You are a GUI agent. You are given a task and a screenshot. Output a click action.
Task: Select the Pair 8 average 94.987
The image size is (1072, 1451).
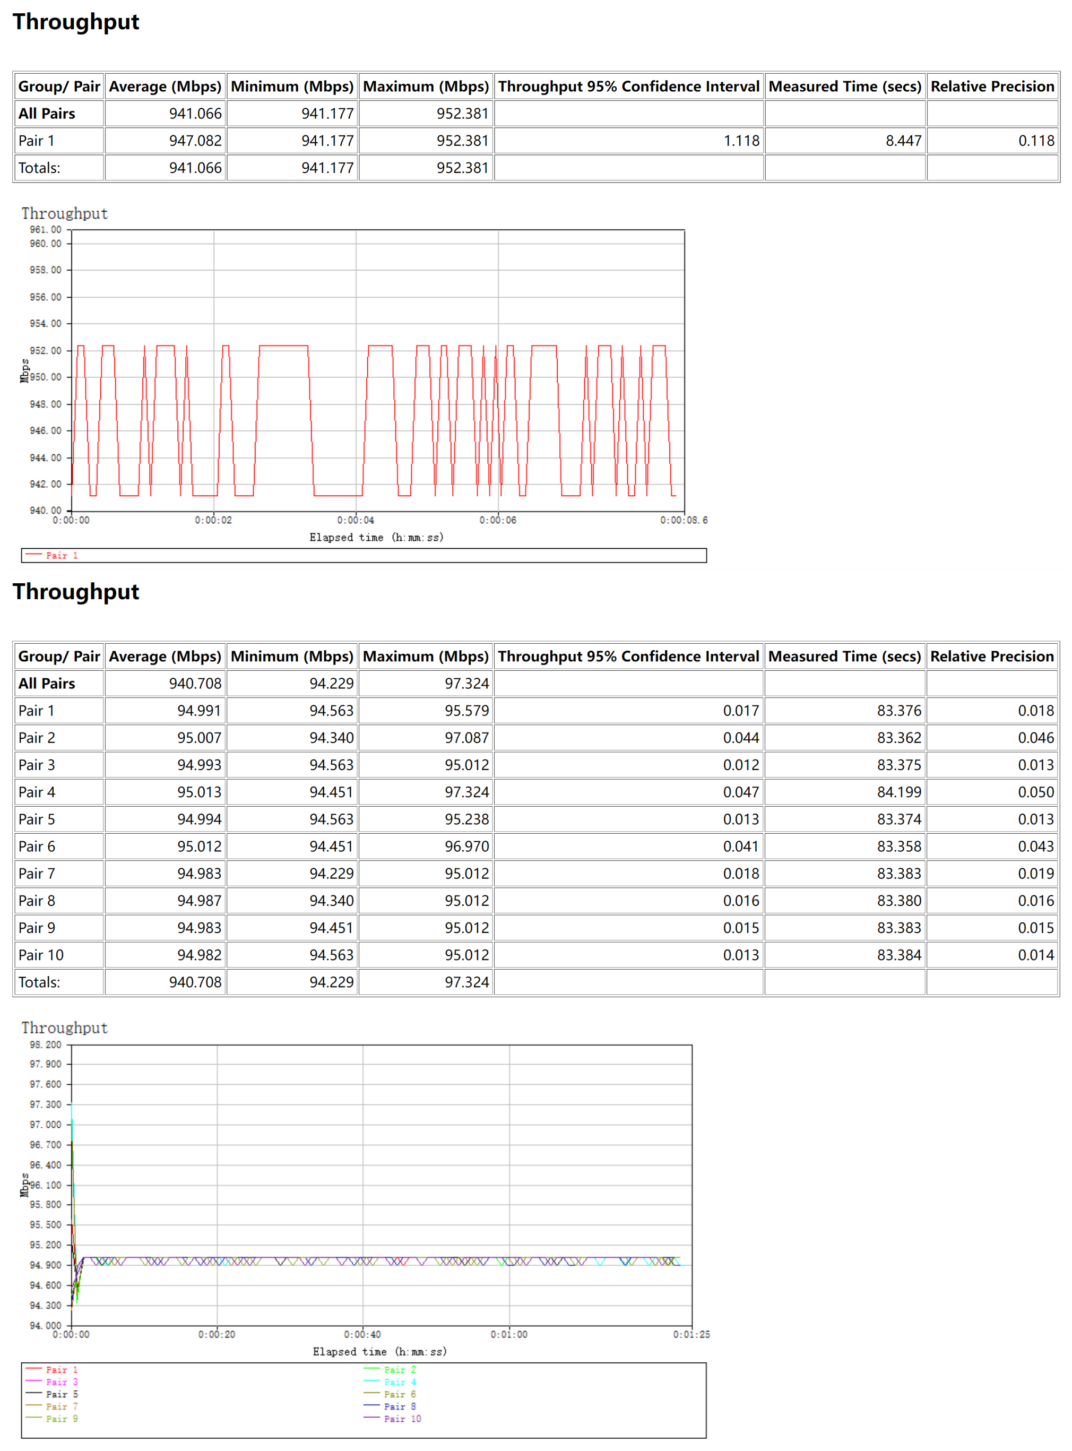click(199, 901)
